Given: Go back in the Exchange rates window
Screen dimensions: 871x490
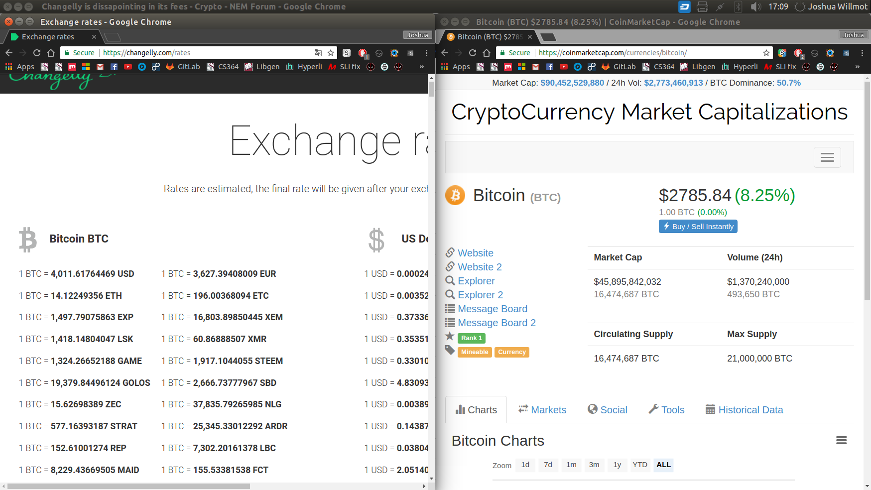Looking at the screenshot, I should [x=9, y=53].
